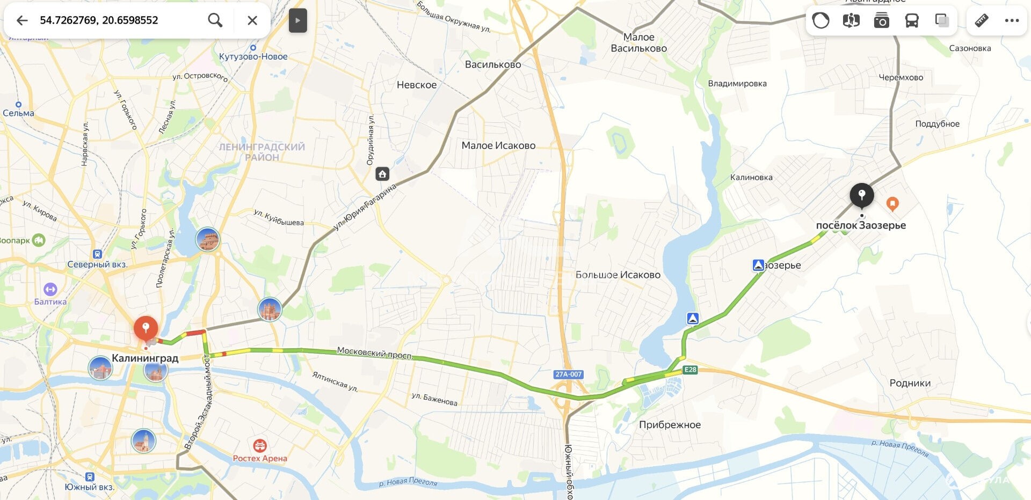Select the ruler distance tool

pos(982,21)
